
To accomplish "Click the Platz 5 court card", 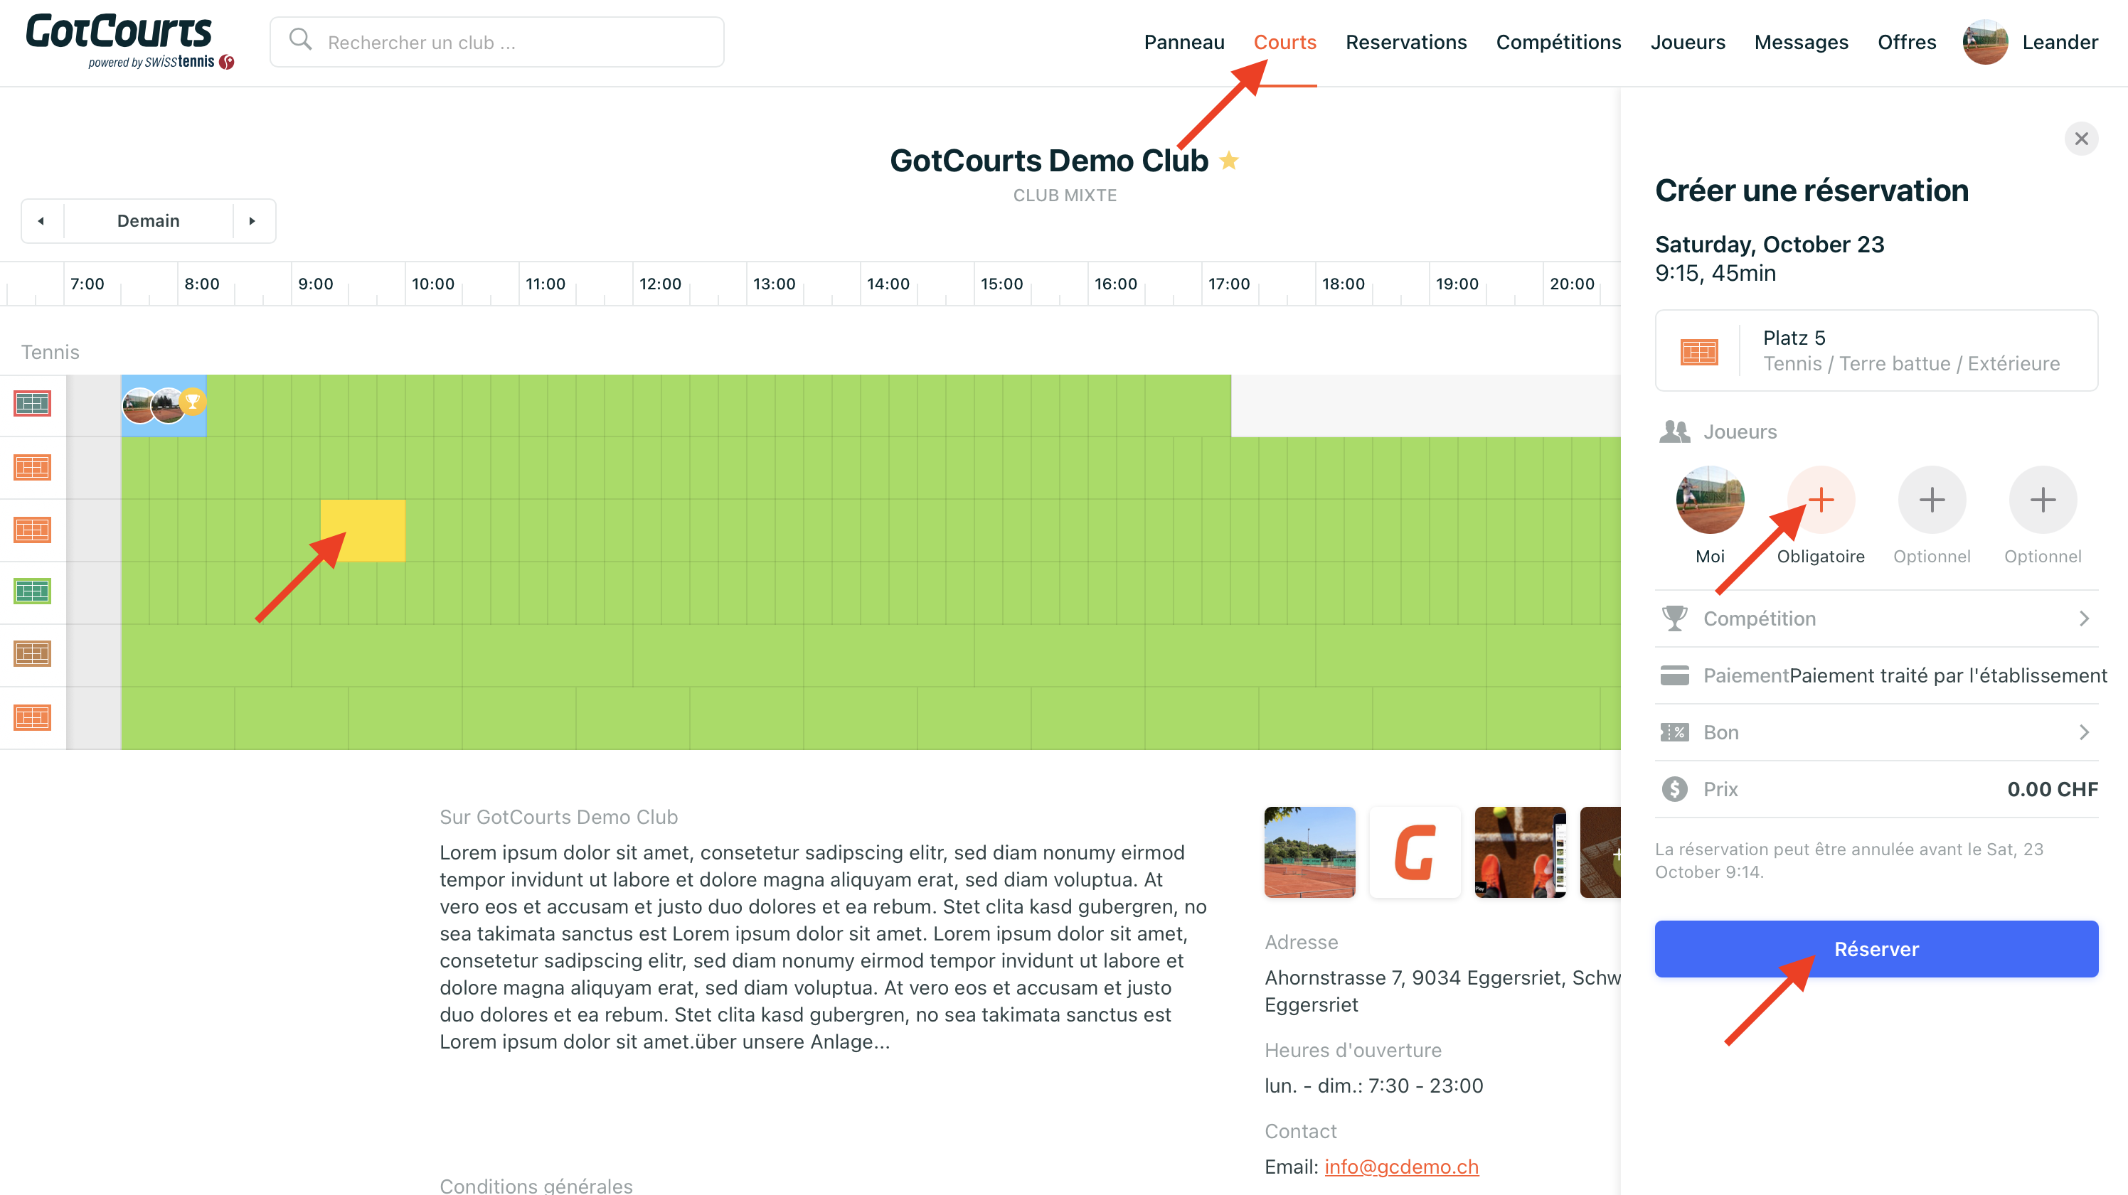I will [x=1876, y=350].
